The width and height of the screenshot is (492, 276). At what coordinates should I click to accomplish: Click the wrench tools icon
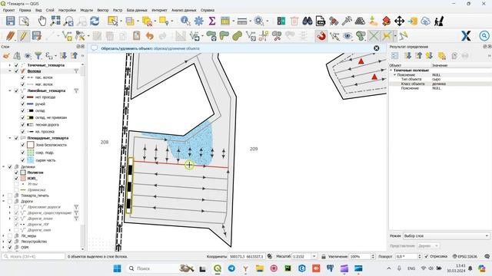(347, 21)
